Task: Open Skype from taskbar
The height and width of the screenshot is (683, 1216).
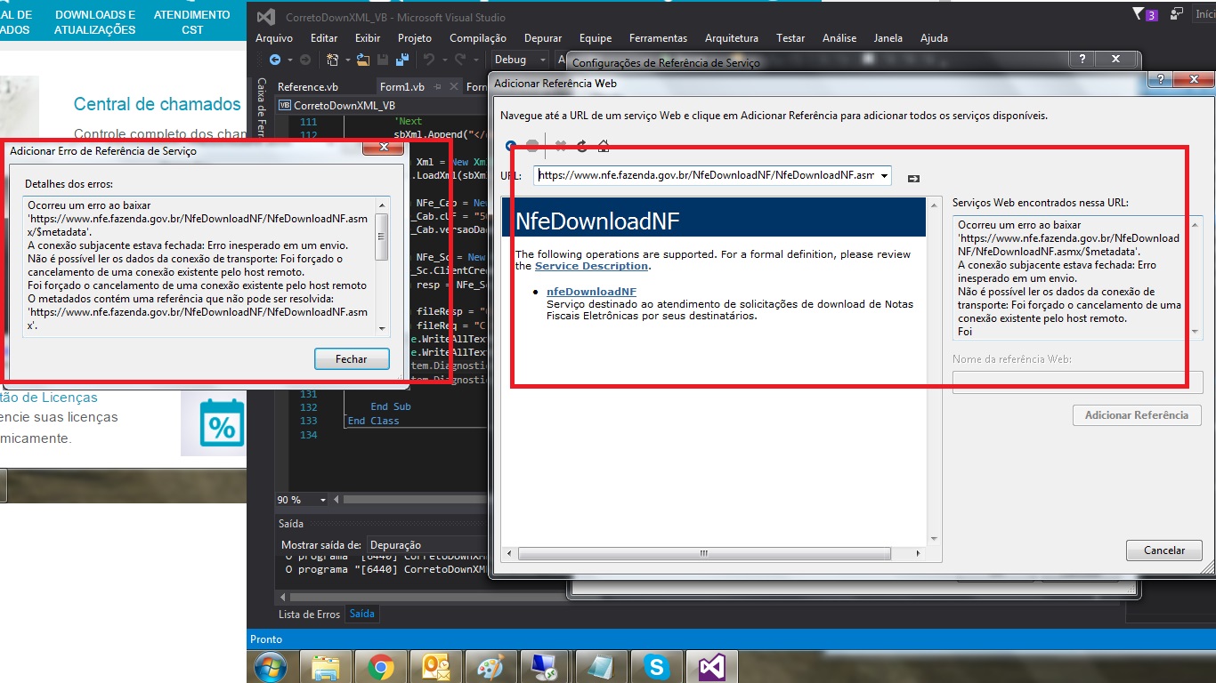Action: 657,667
